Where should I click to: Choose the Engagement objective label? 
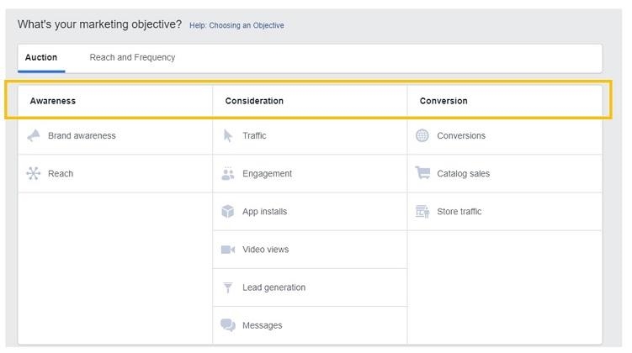point(267,174)
